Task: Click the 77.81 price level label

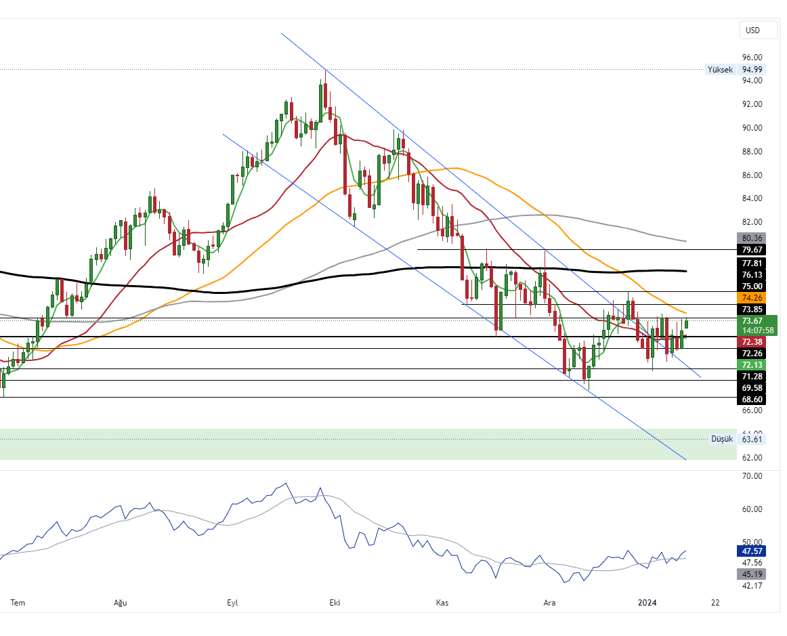Action: click(x=752, y=263)
